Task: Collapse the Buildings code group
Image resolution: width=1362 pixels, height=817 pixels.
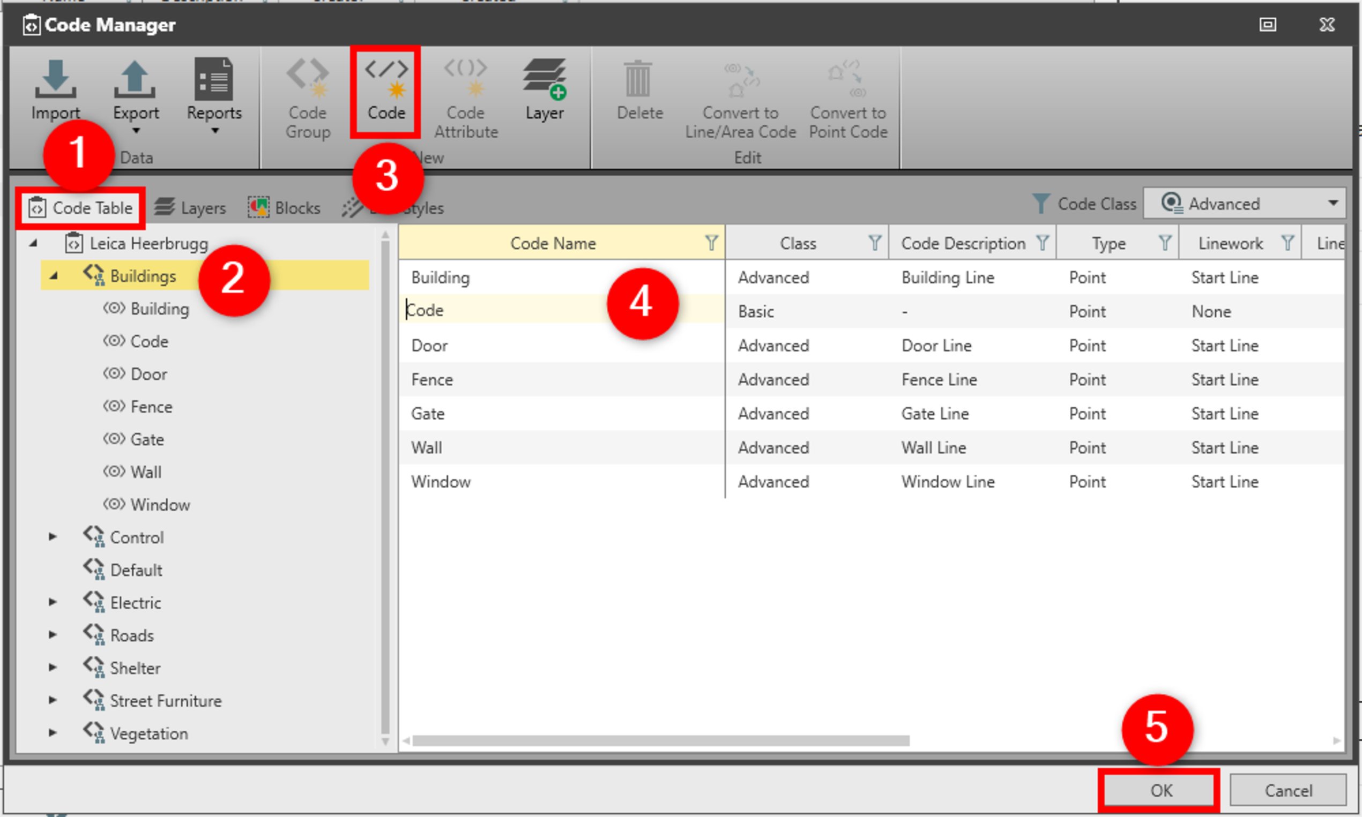Action: tap(54, 276)
